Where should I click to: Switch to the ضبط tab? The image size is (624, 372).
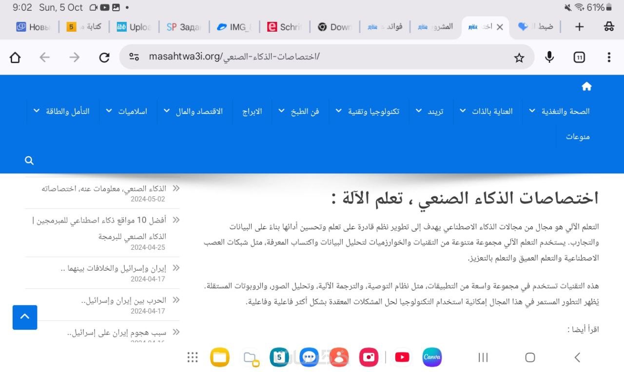[535, 27]
